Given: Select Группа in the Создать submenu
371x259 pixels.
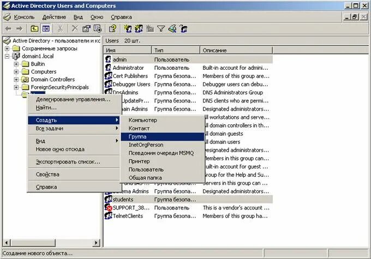Looking at the screenshot, I should click(x=163, y=137).
